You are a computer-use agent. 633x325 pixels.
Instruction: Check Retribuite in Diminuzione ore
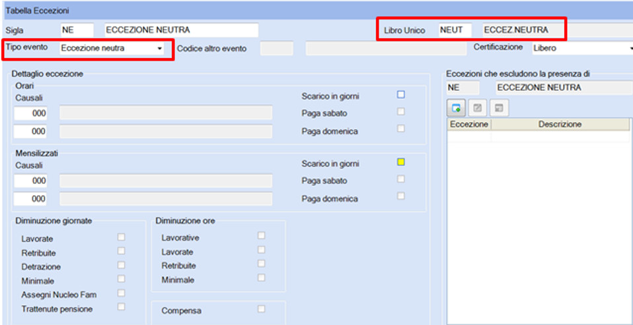[x=262, y=264]
